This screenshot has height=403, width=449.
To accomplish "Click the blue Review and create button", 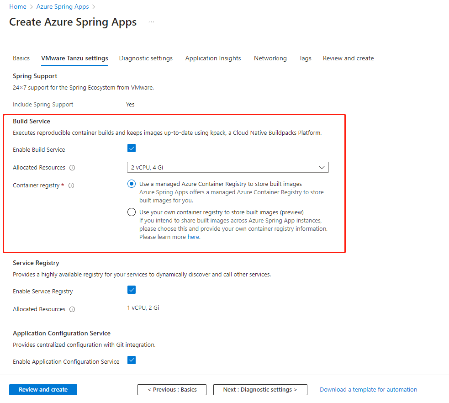I will click(43, 390).
